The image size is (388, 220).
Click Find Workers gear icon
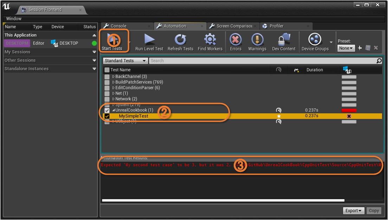click(210, 40)
